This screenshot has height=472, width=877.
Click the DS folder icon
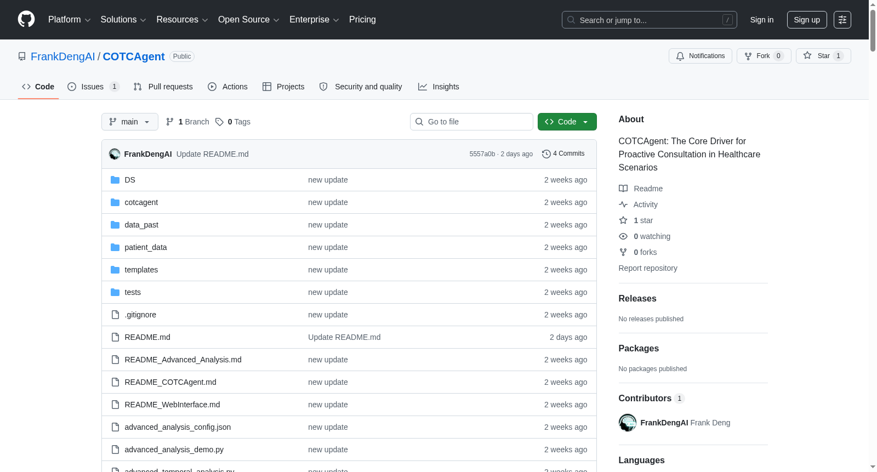tap(115, 180)
